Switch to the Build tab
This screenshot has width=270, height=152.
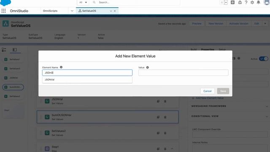[x=194, y=50]
